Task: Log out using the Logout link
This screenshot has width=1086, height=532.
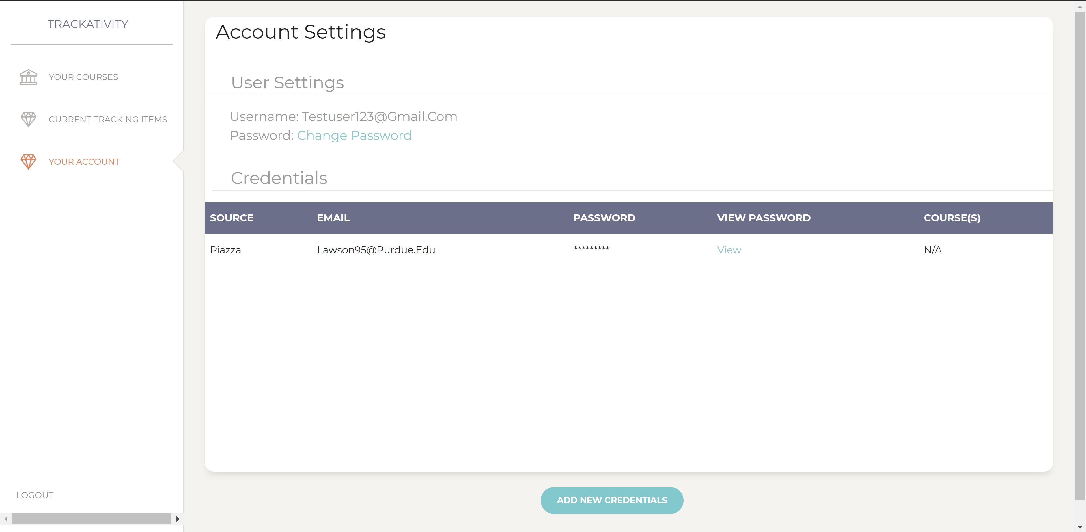Action: (x=35, y=495)
